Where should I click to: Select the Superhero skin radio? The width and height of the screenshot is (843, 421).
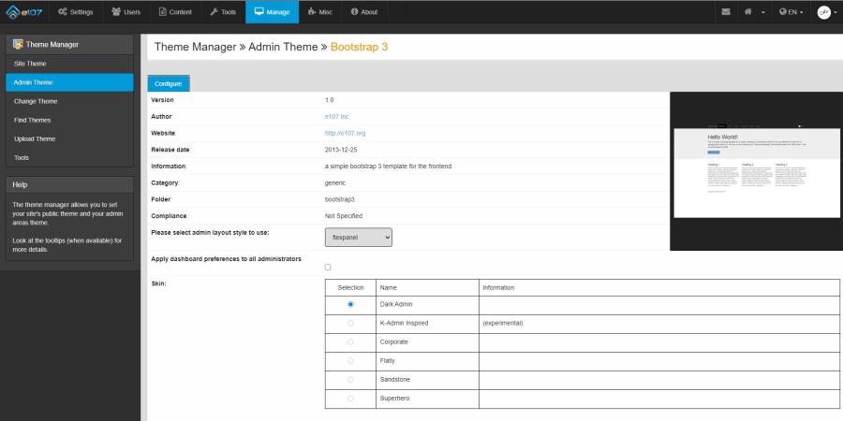coord(350,399)
